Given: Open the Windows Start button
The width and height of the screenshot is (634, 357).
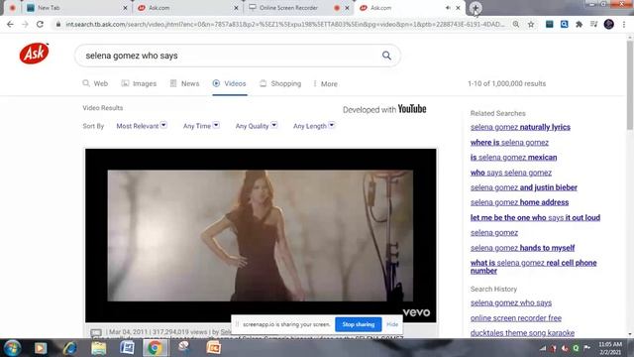Looking at the screenshot, I should pyautogui.click(x=12, y=348).
